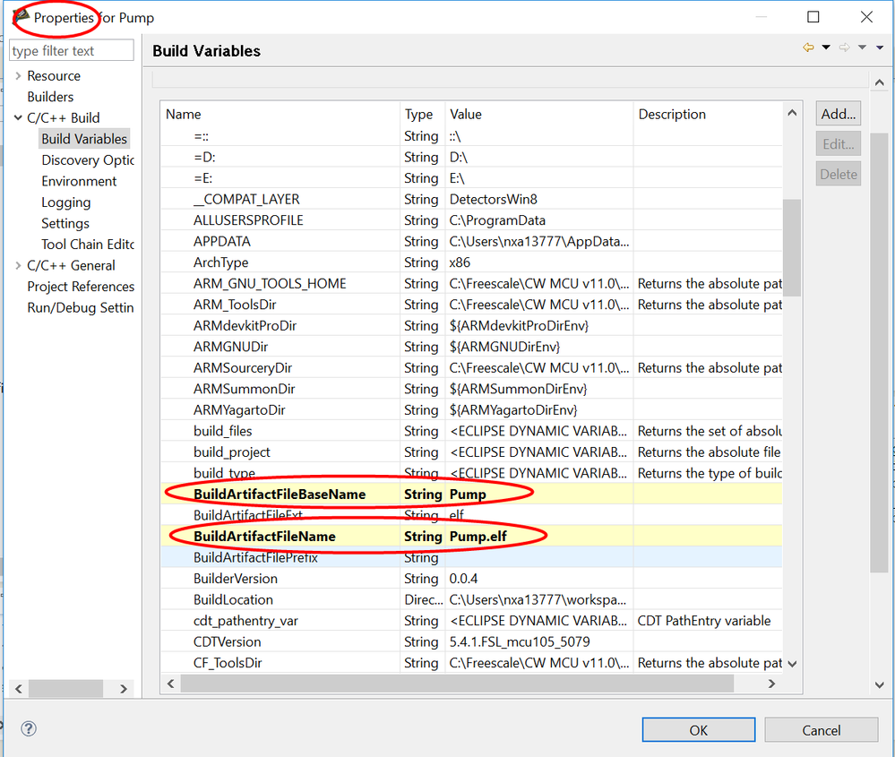Select the build_files variable row
Viewport: 895px width, 757px height.
click(471, 431)
